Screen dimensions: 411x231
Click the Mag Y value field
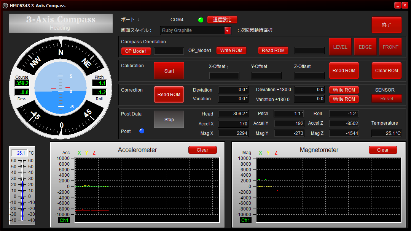(x=289, y=133)
